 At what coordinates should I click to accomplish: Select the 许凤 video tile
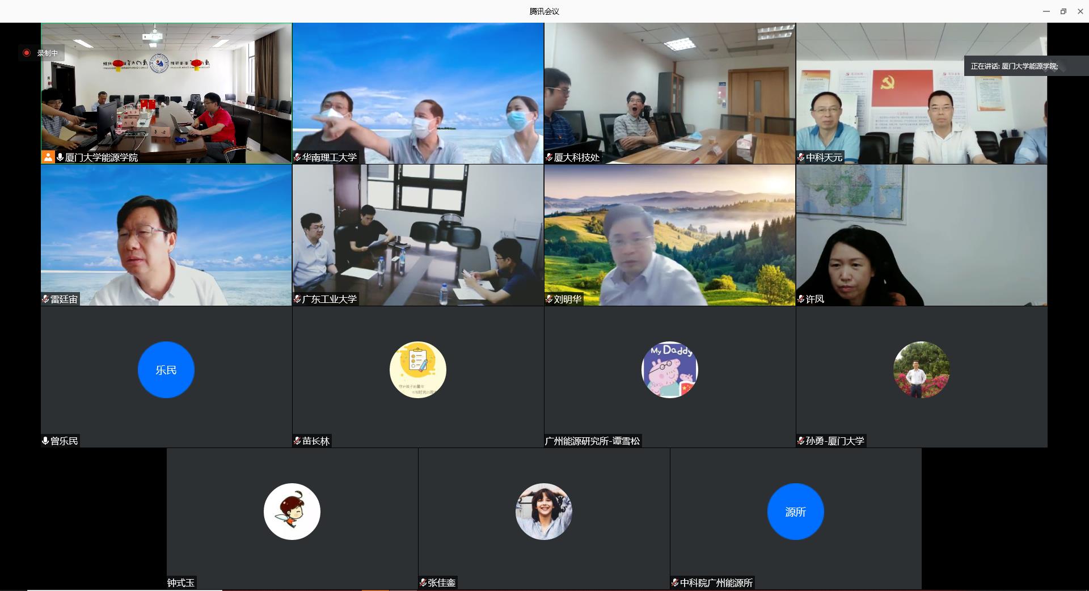pos(922,235)
